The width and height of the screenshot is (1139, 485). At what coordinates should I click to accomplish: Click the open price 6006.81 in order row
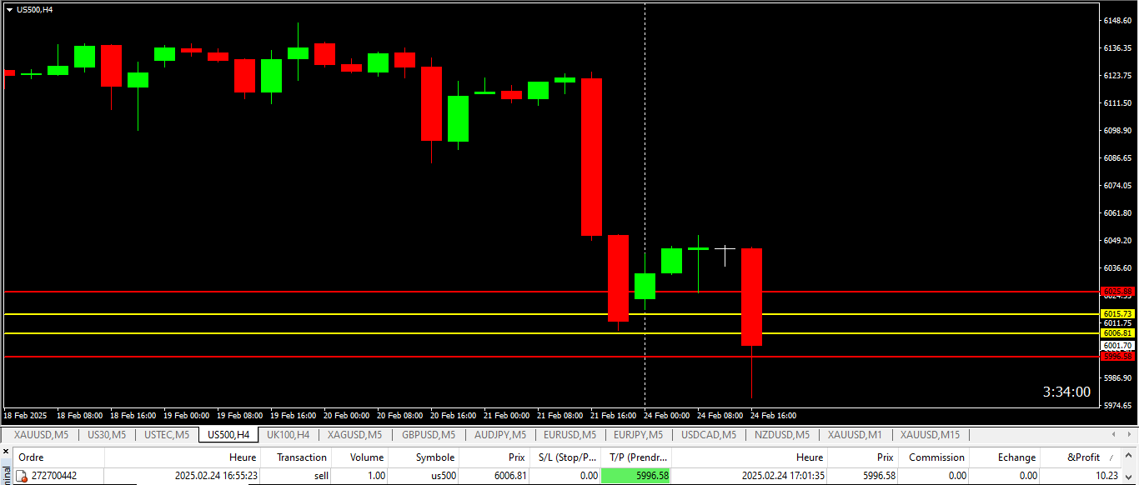(510, 476)
